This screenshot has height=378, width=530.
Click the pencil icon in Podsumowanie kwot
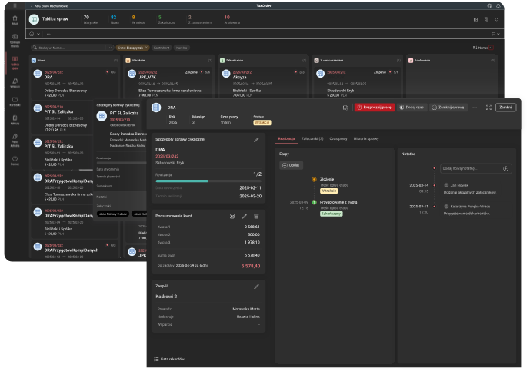click(245, 217)
